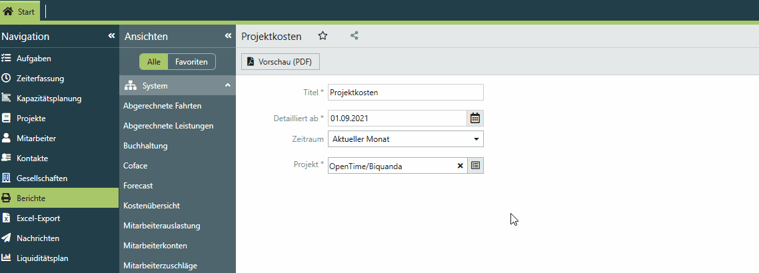Image resolution: width=759 pixels, height=273 pixels.
Task: Collapse the Navigation panel
Action: pos(111,36)
